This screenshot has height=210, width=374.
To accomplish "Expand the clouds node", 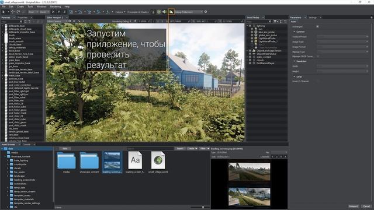I will point(247,60).
